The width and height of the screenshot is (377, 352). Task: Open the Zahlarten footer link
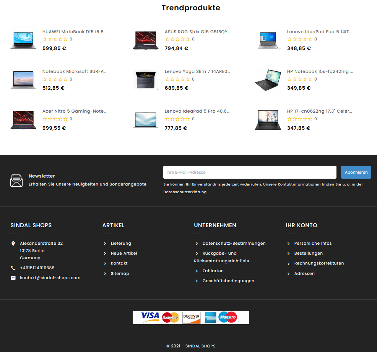[213, 271]
